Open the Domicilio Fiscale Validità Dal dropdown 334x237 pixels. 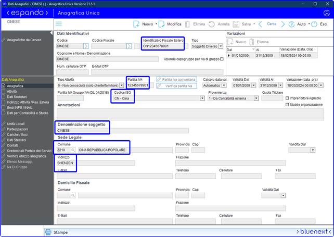283,195
